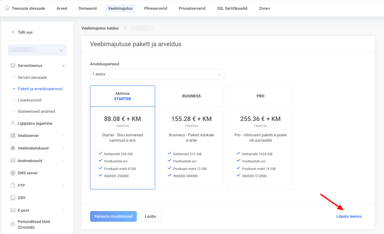The image size is (384, 234).
Task: Open Lisaressursid in the sidebar
Action: click(30, 100)
